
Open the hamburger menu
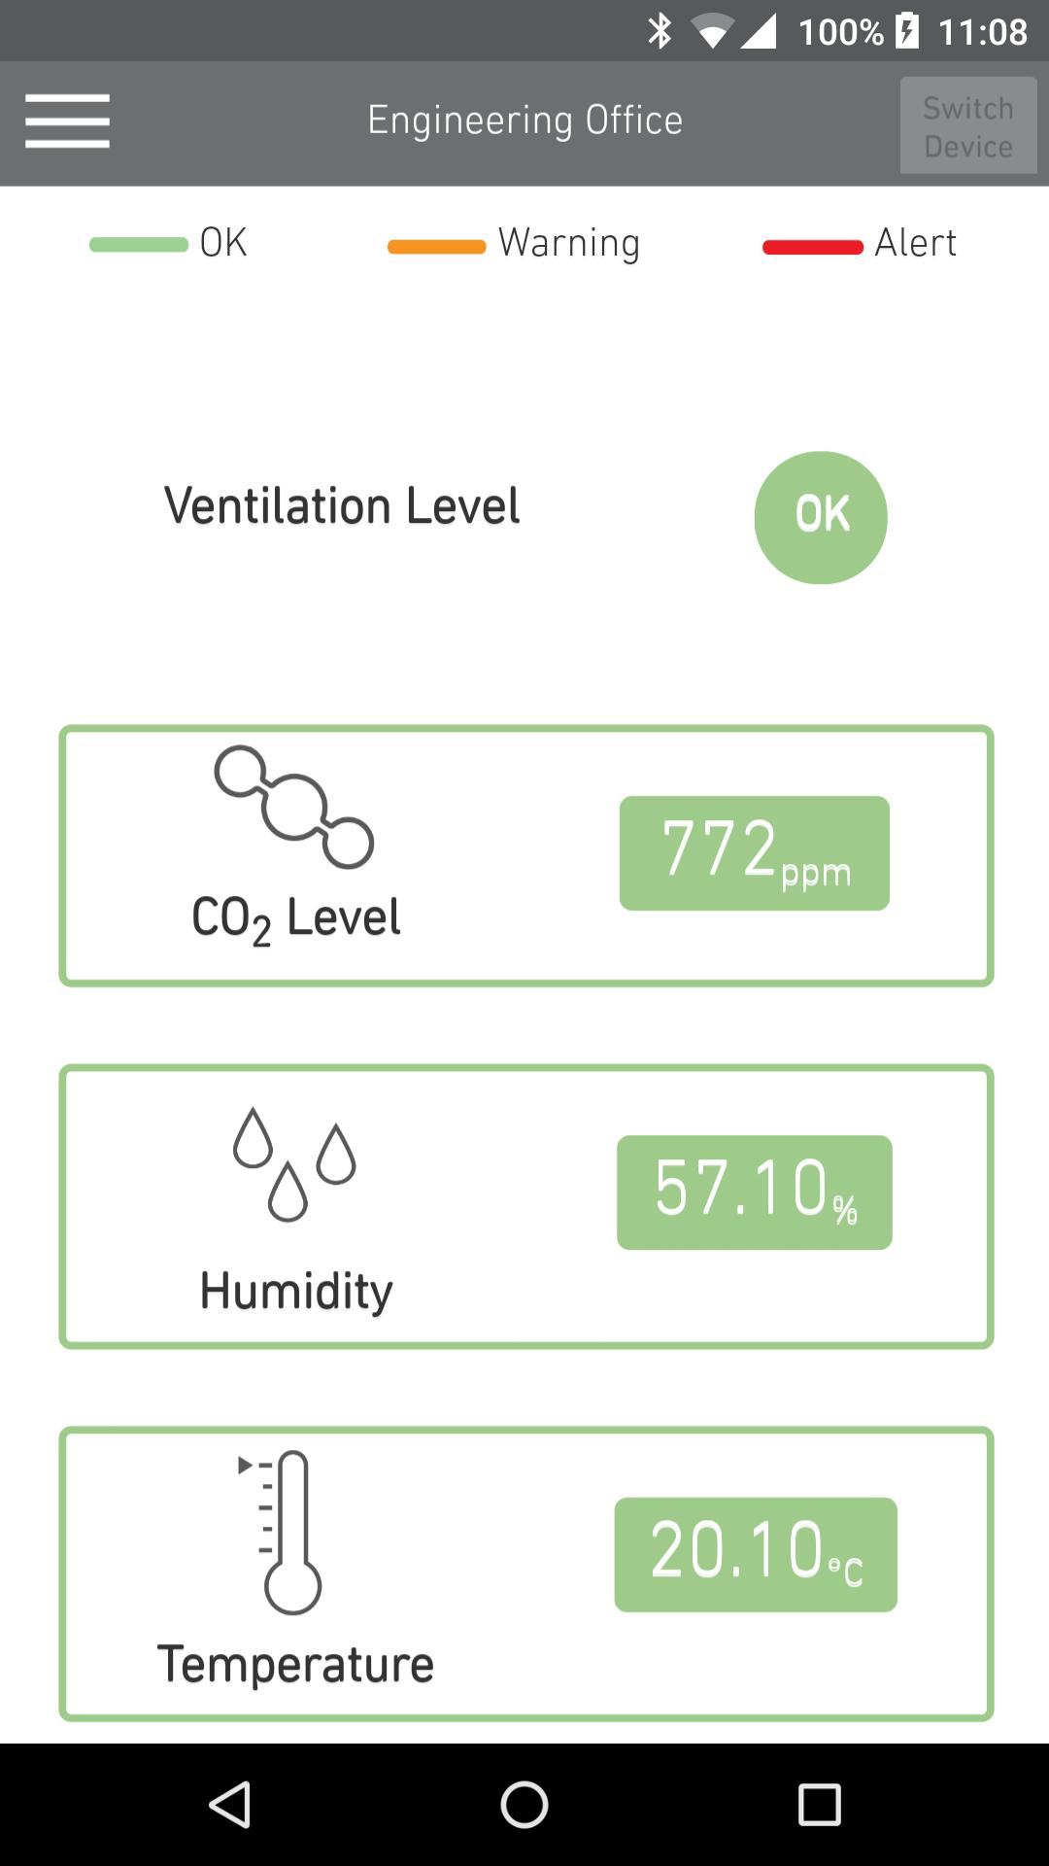[67, 121]
